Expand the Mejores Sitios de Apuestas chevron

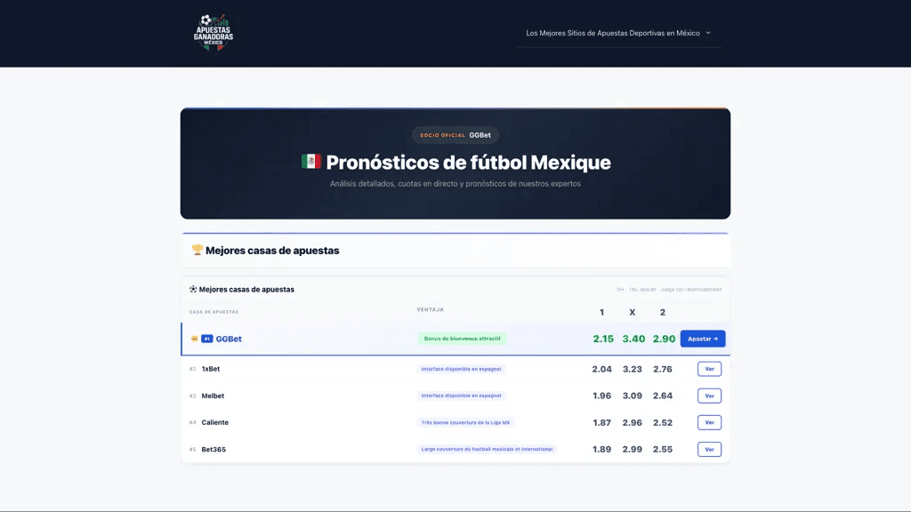[707, 33]
